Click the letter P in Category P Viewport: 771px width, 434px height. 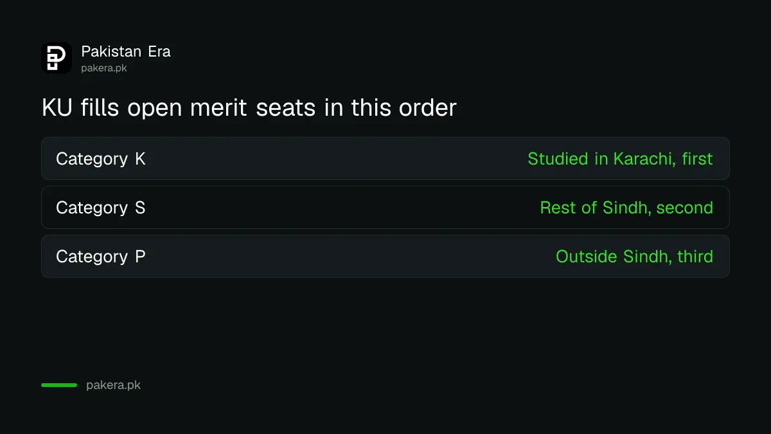[140, 257]
